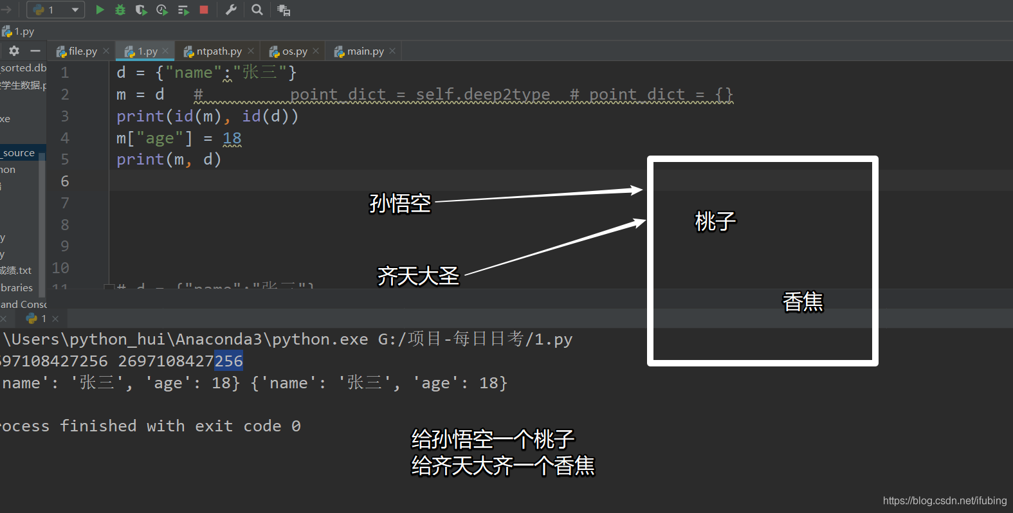This screenshot has width=1013, height=513.
Task: Stop the running process
Action: click(204, 10)
